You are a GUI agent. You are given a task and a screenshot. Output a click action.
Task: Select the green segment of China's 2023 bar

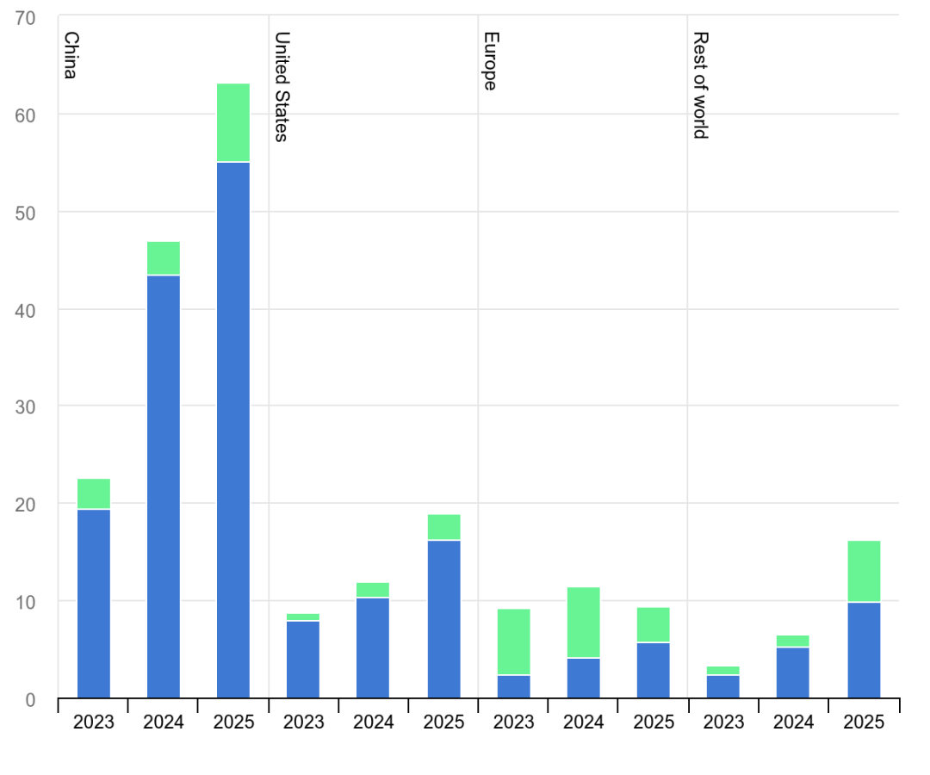[x=94, y=494]
